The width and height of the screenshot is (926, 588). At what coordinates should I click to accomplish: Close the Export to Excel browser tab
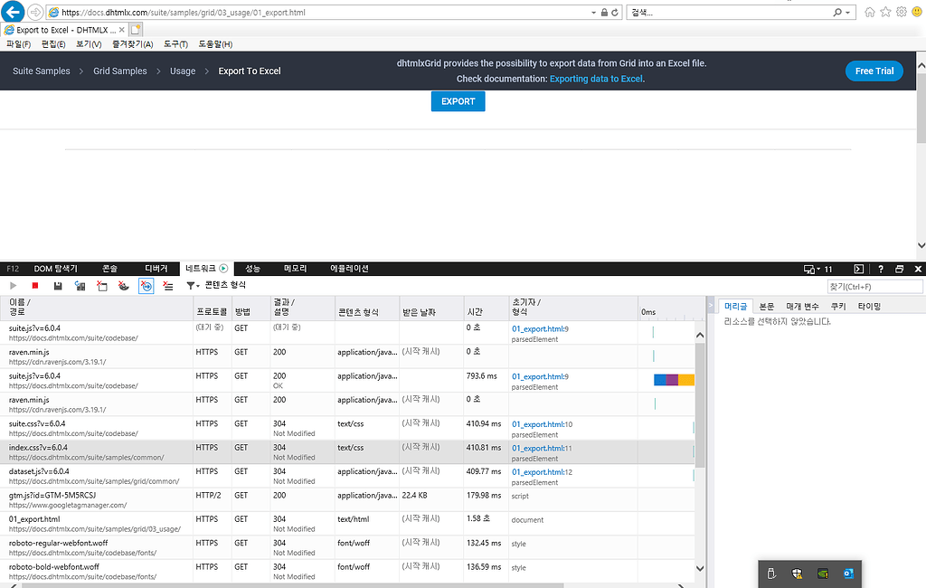pos(122,30)
